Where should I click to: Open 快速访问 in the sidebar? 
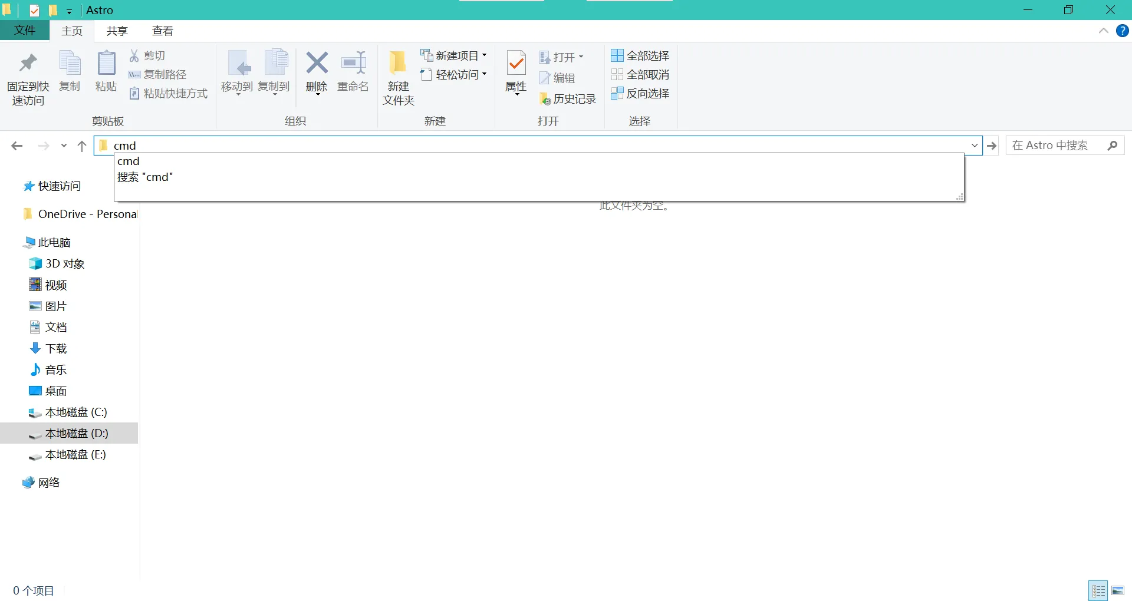[52, 186]
